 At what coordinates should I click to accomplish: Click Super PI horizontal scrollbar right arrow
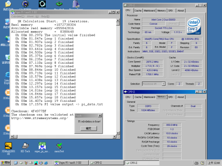[x=114, y=137]
